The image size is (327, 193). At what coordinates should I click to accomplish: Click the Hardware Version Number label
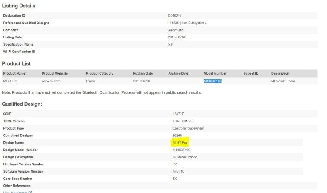pos(23,164)
